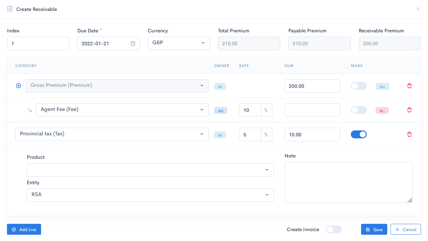This screenshot has height=241, width=428.
Task: Click the IB- badge on Agent Fee row
Action: 382,110
